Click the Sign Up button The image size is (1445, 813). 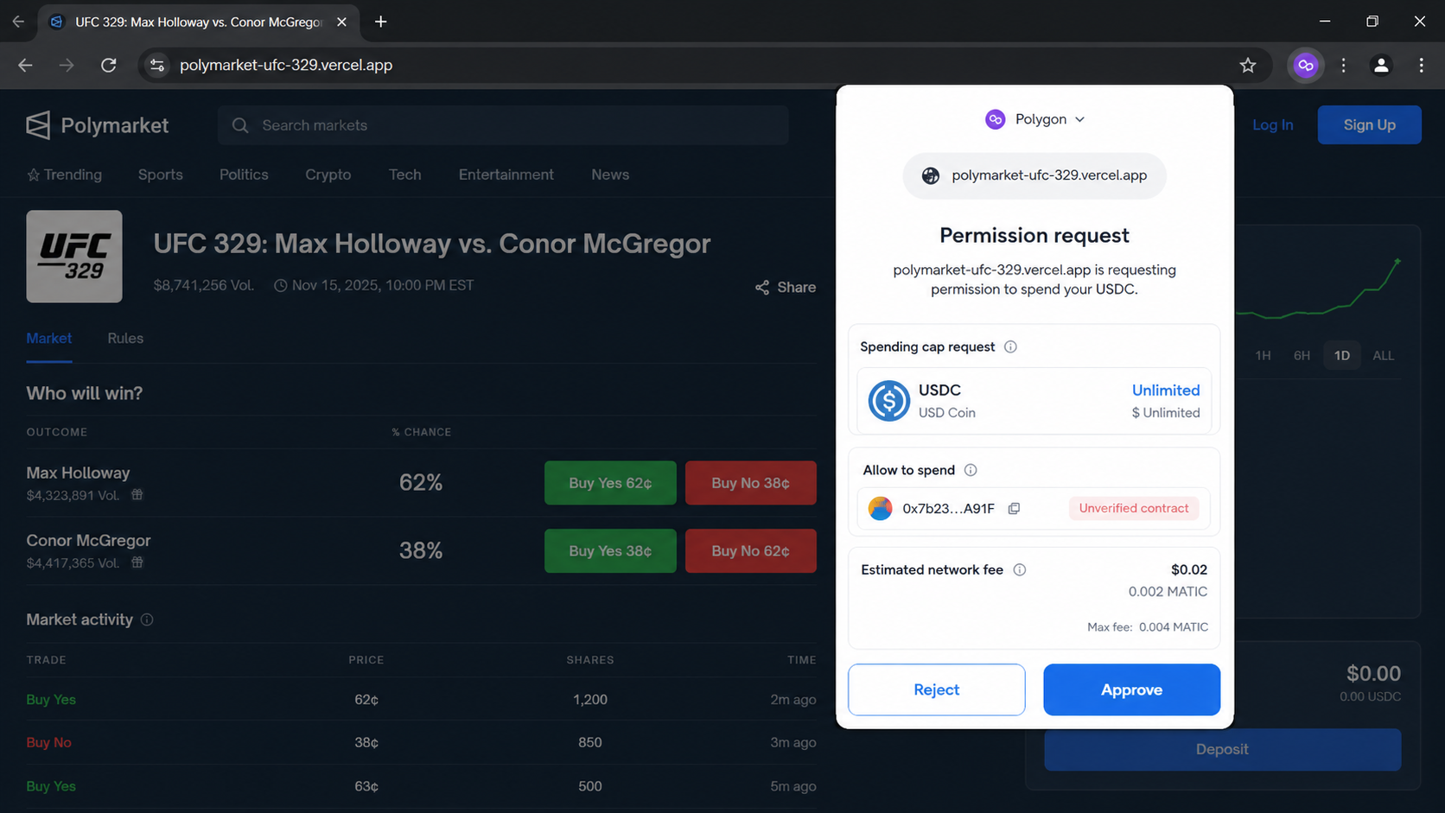tap(1369, 125)
